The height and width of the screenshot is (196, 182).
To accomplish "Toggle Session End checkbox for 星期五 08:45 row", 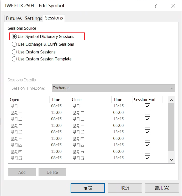I will point(147,158).
